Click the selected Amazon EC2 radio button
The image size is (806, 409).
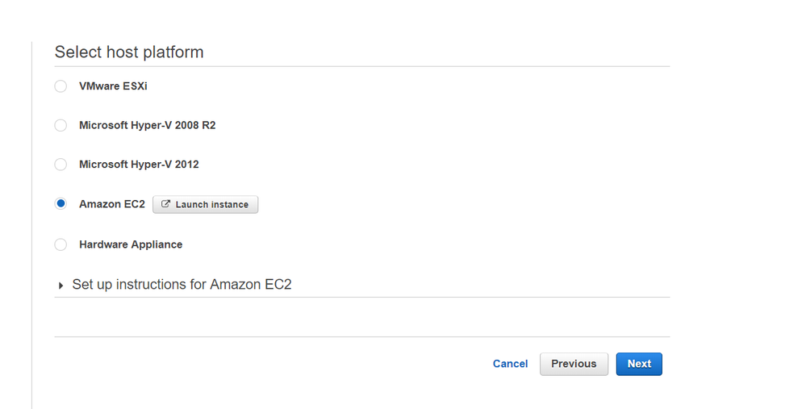tap(61, 204)
